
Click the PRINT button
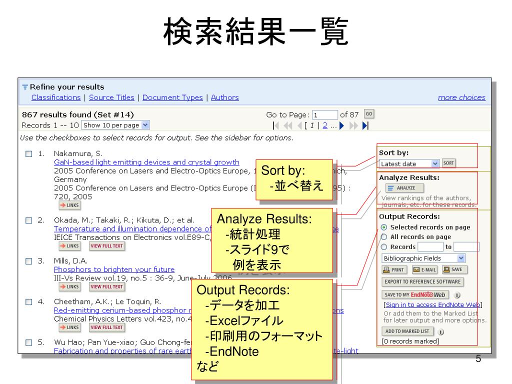tap(394, 269)
